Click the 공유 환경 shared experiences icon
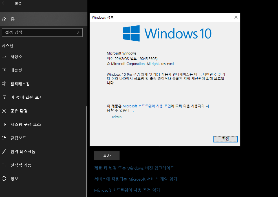278x197 pixels. click(x=4, y=111)
